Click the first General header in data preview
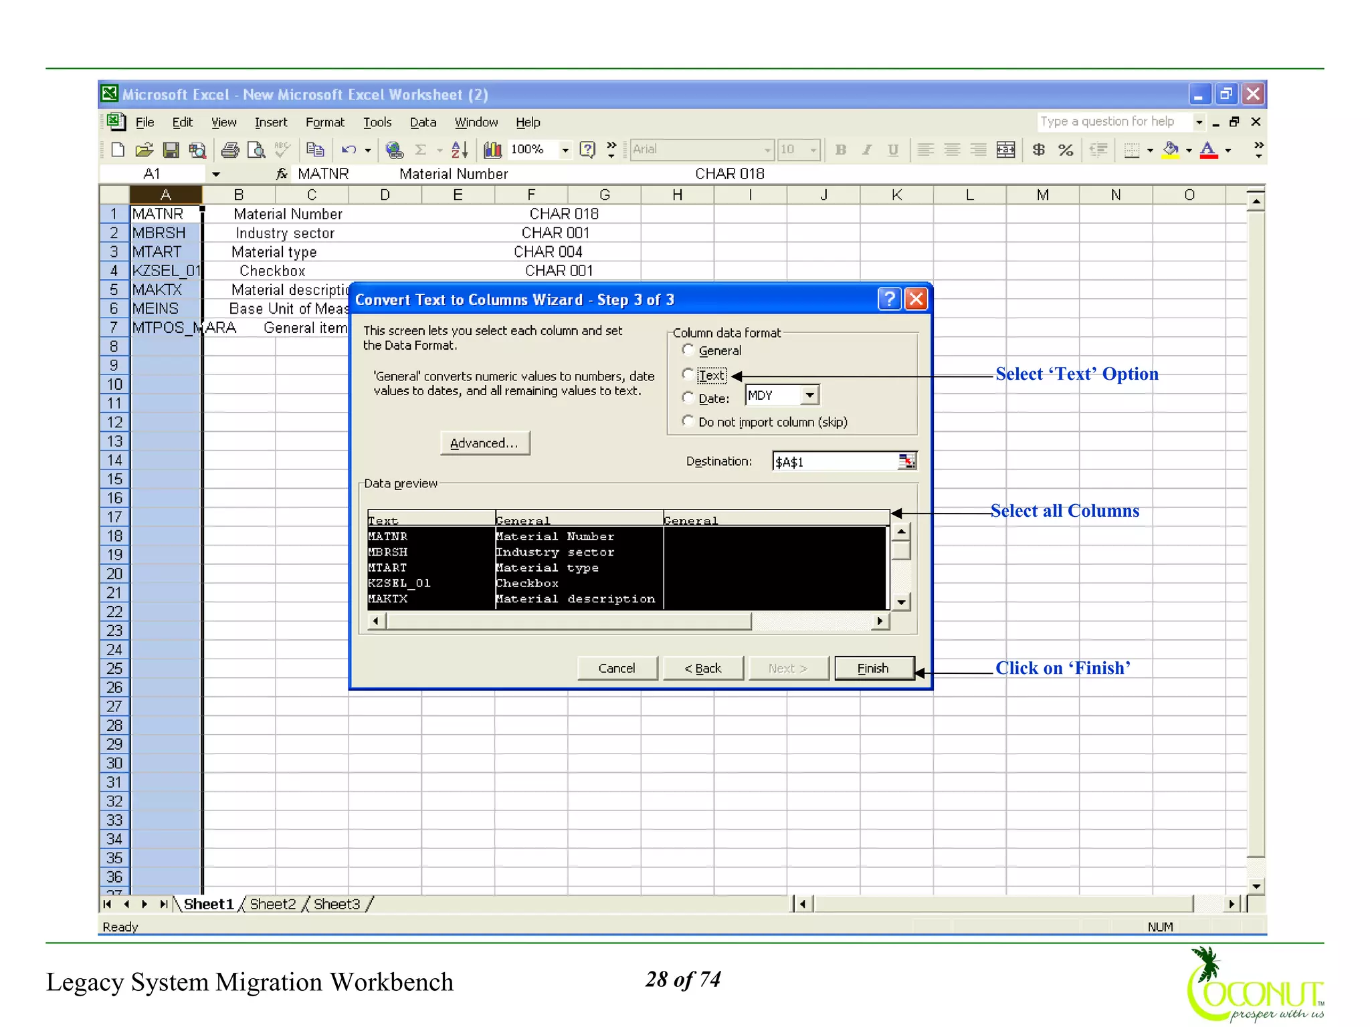1370x1027 pixels. click(x=579, y=520)
